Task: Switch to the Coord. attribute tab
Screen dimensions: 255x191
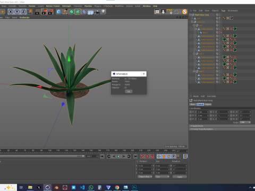Action: coord(200,105)
